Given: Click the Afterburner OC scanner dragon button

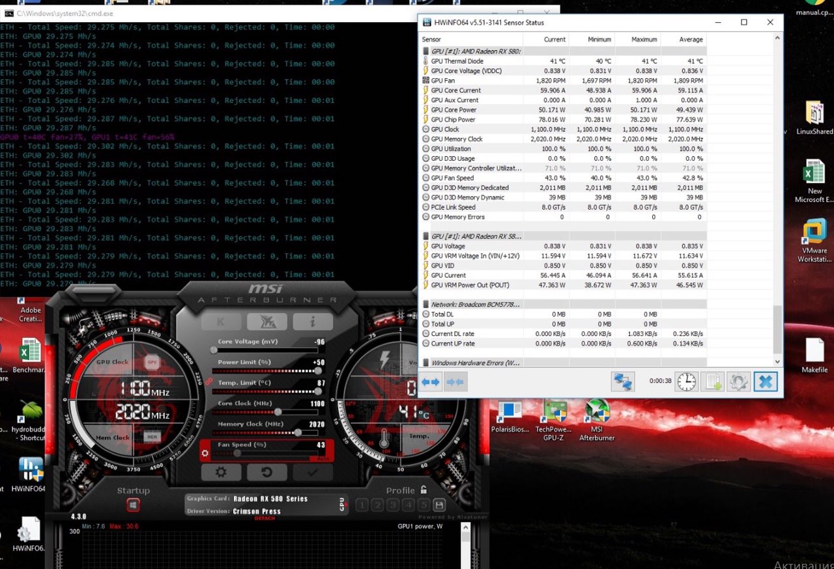Looking at the screenshot, I should 266,321.
